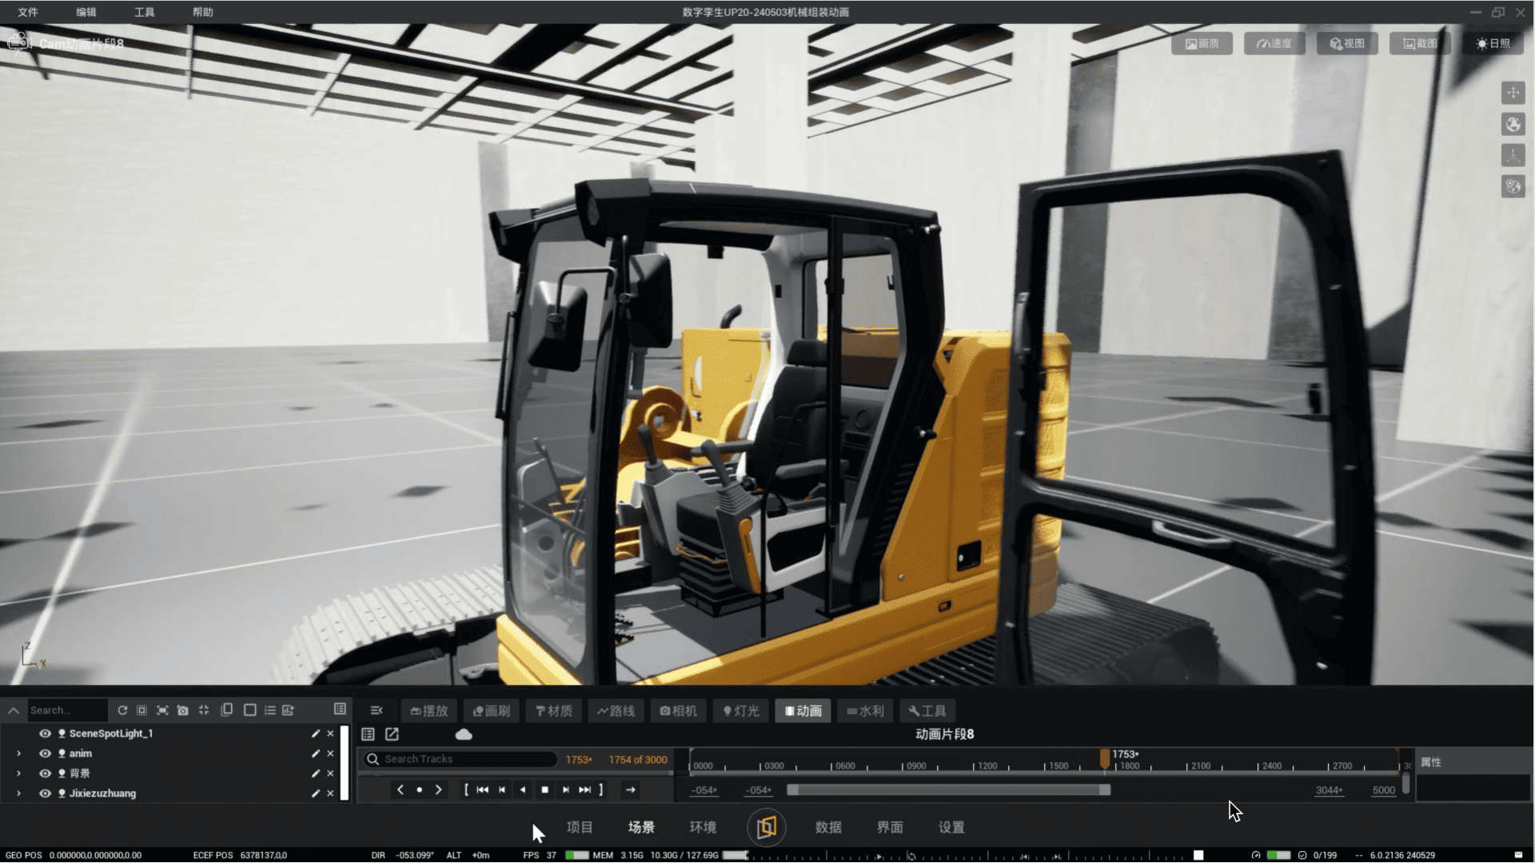Open the 环境 section in bottom navigation
The width and height of the screenshot is (1535, 863).
(703, 828)
